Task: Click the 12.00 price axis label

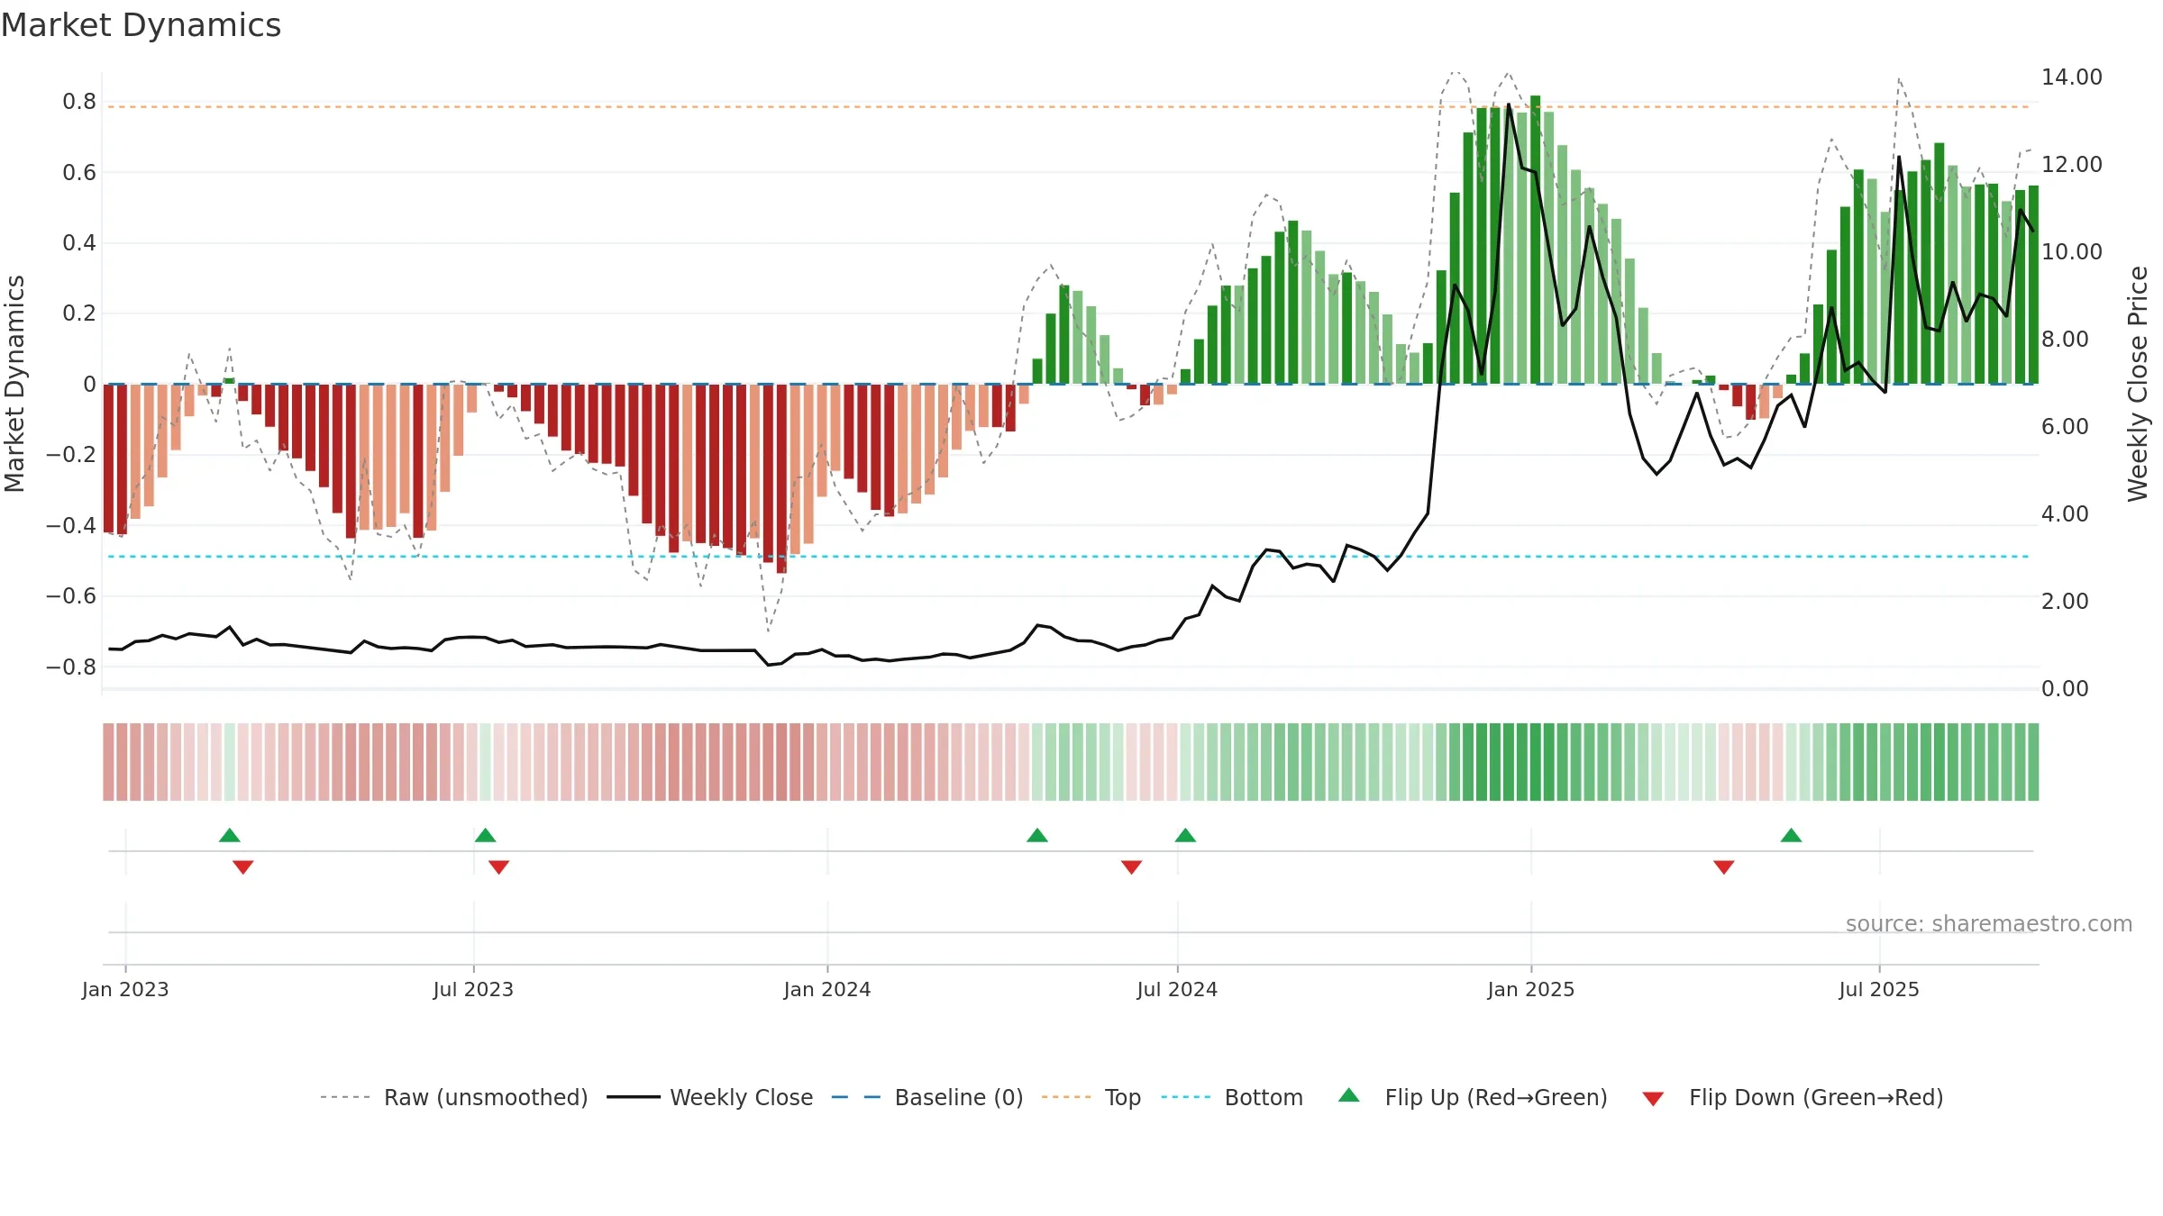Action: (x=2072, y=165)
